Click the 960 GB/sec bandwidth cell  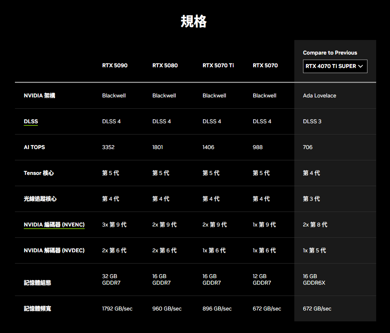pyautogui.click(x=167, y=309)
